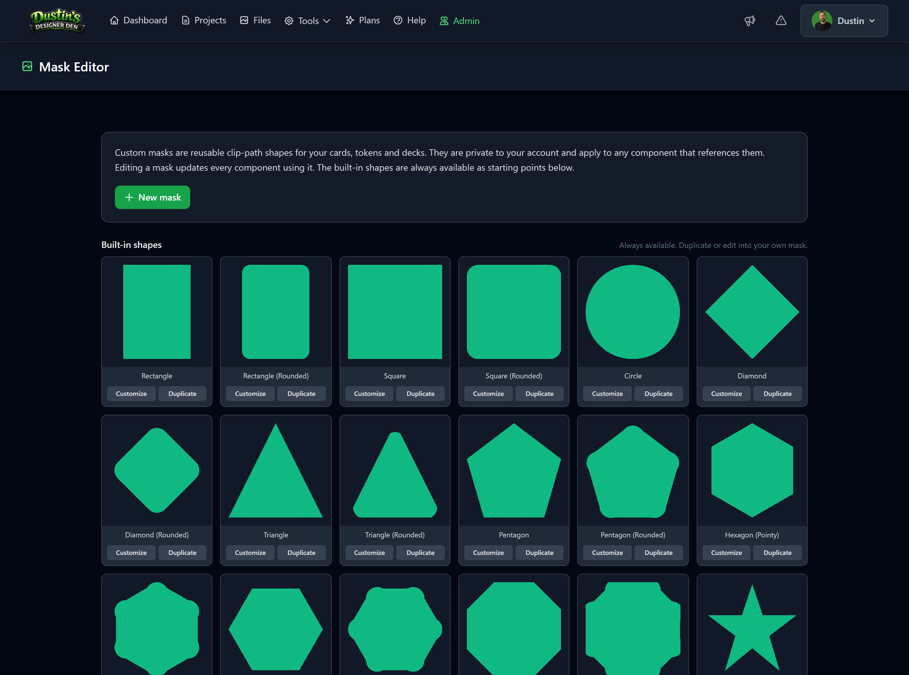Select the Circle shape preview
The height and width of the screenshot is (675, 909).
(633, 312)
